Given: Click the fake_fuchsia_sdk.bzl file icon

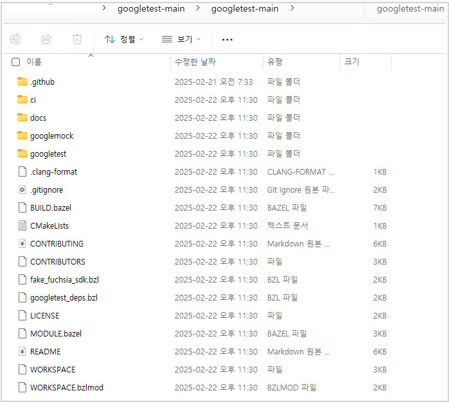Looking at the screenshot, I should click(22, 279).
